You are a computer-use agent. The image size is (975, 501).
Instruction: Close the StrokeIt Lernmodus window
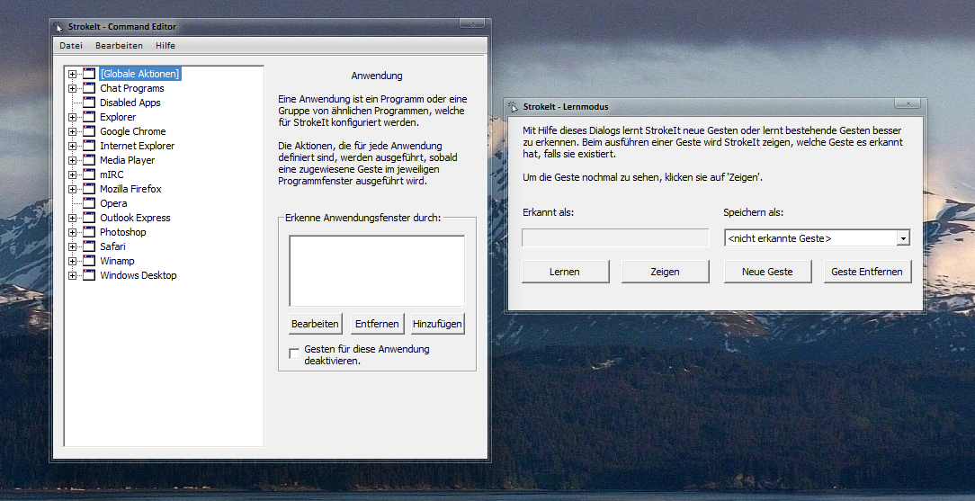tap(908, 103)
